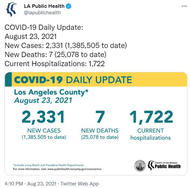Click the Public Health logo in infographic
This screenshot has height=188, width=190.
(x=164, y=165)
